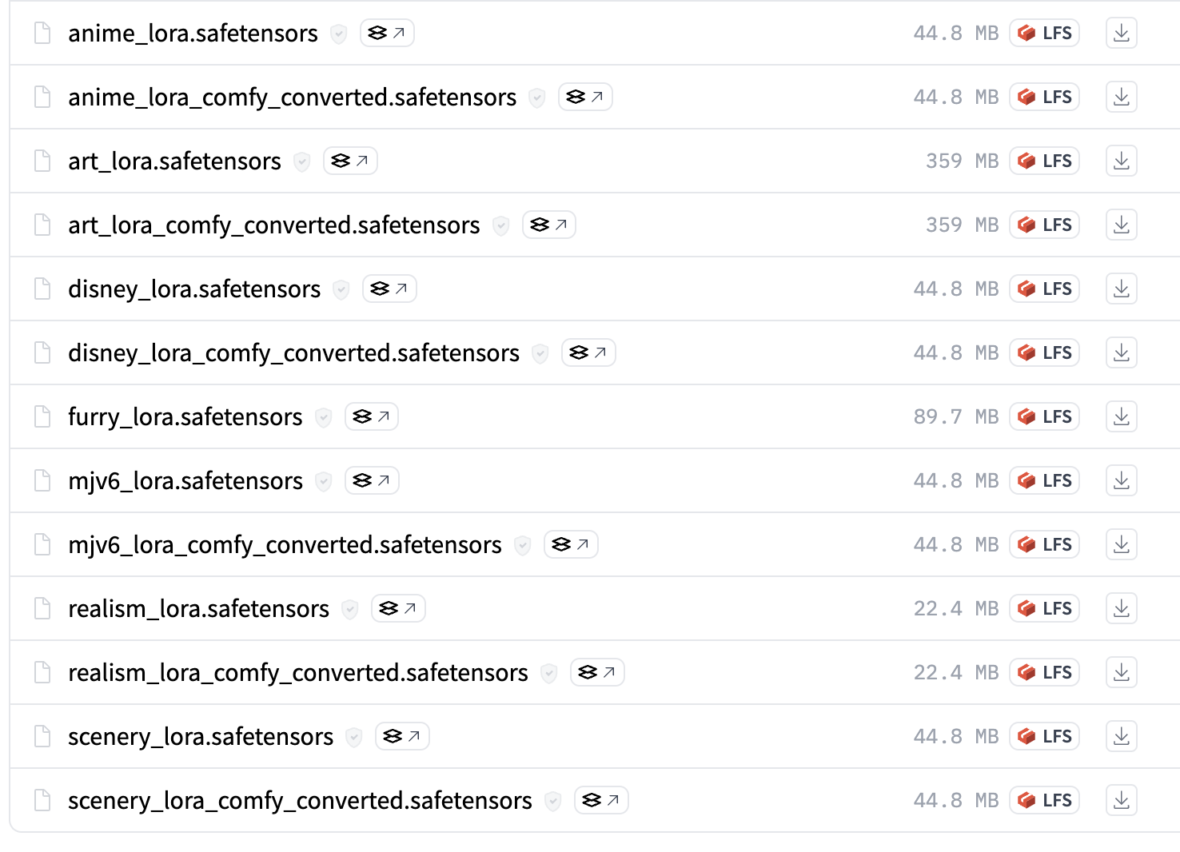Open safetensors viewer for mjv6_lora.safetensors
This screenshot has height=852, width=1180.
coord(372,480)
